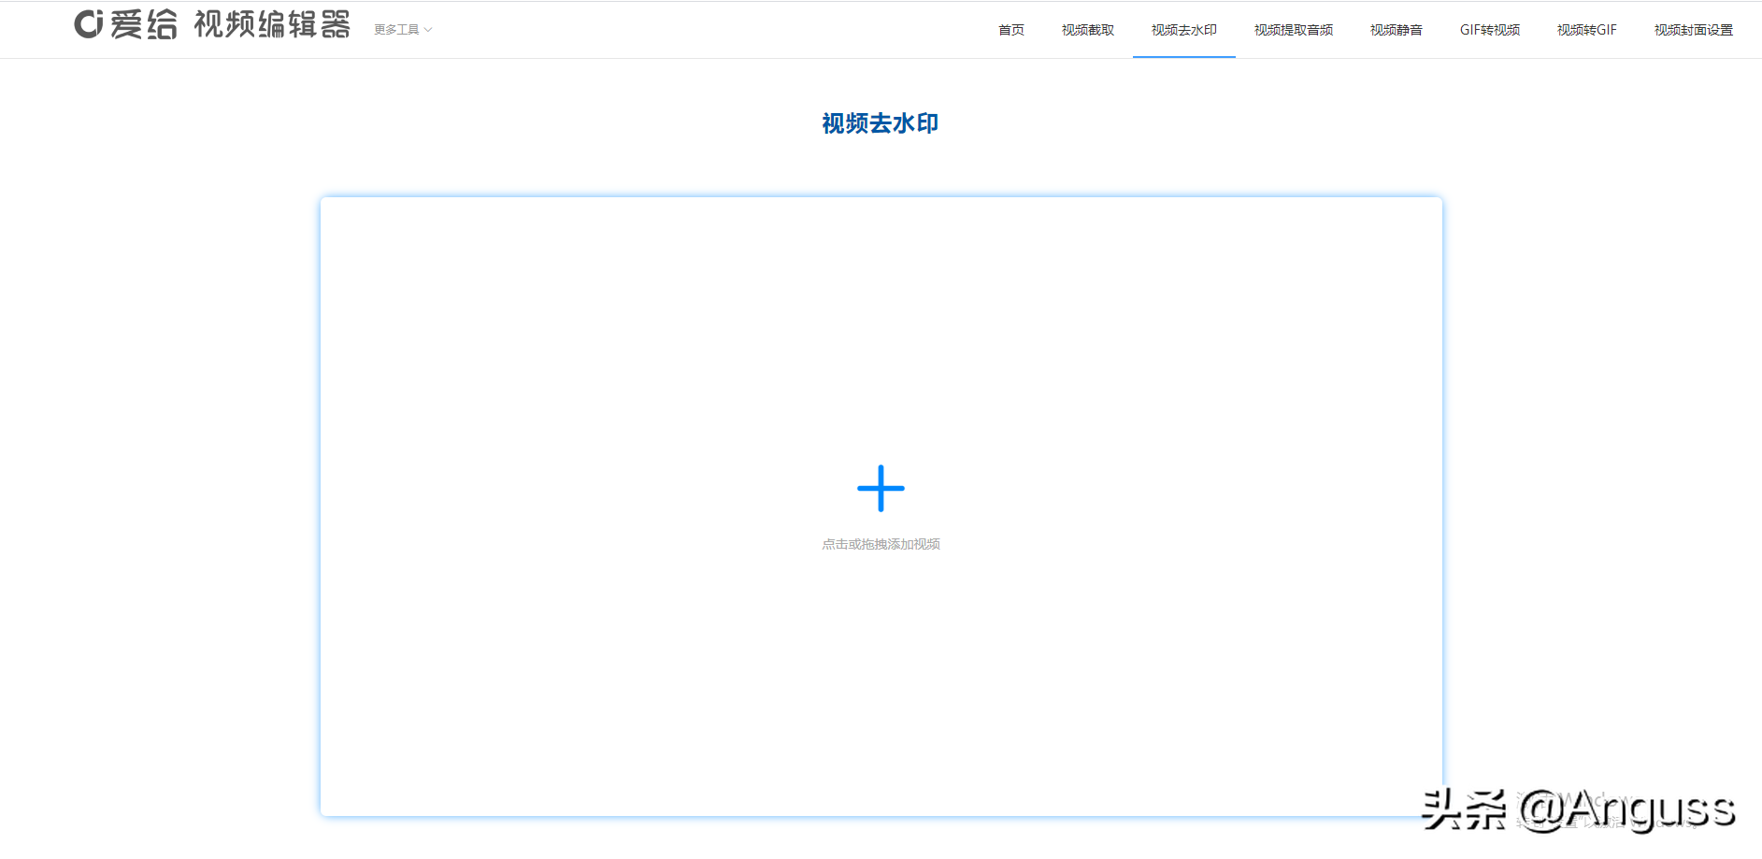Go to the 视频静音 tab
Image resolution: width=1762 pixels, height=859 pixels.
[1396, 30]
